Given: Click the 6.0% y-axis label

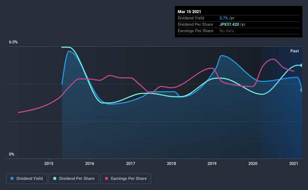Looking at the screenshot, I should click(13, 42).
